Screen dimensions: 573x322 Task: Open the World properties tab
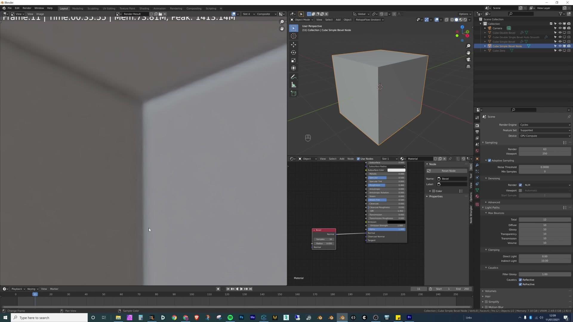477,151
